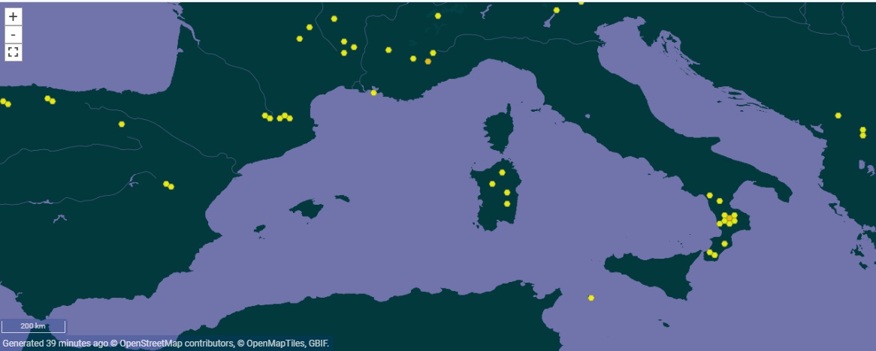Viewport: 876px width, 351px height.
Task: Select the northernmost occurrence point on Sardinia
Action: [x=503, y=172]
